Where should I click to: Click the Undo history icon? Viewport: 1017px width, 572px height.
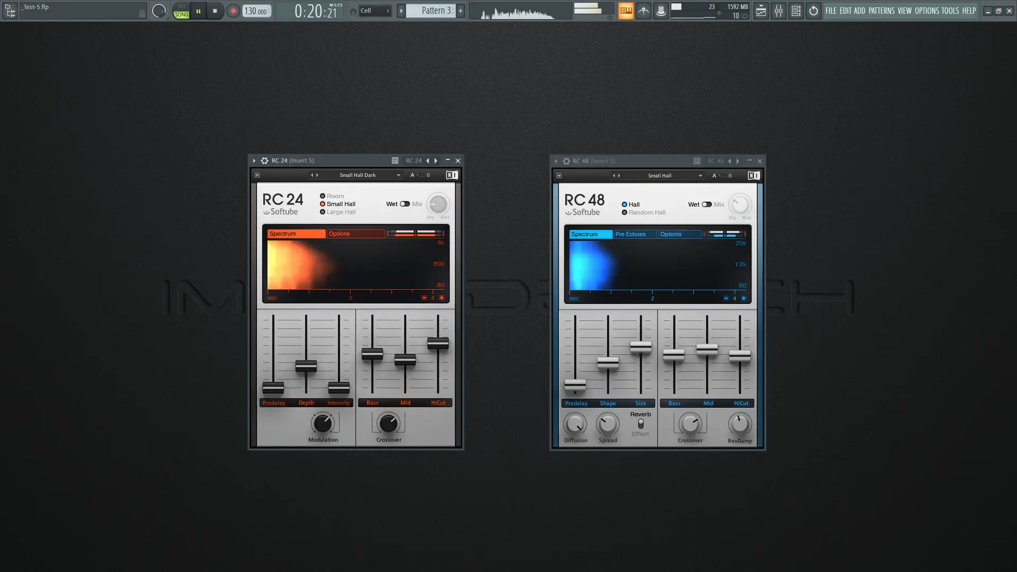tap(814, 11)
